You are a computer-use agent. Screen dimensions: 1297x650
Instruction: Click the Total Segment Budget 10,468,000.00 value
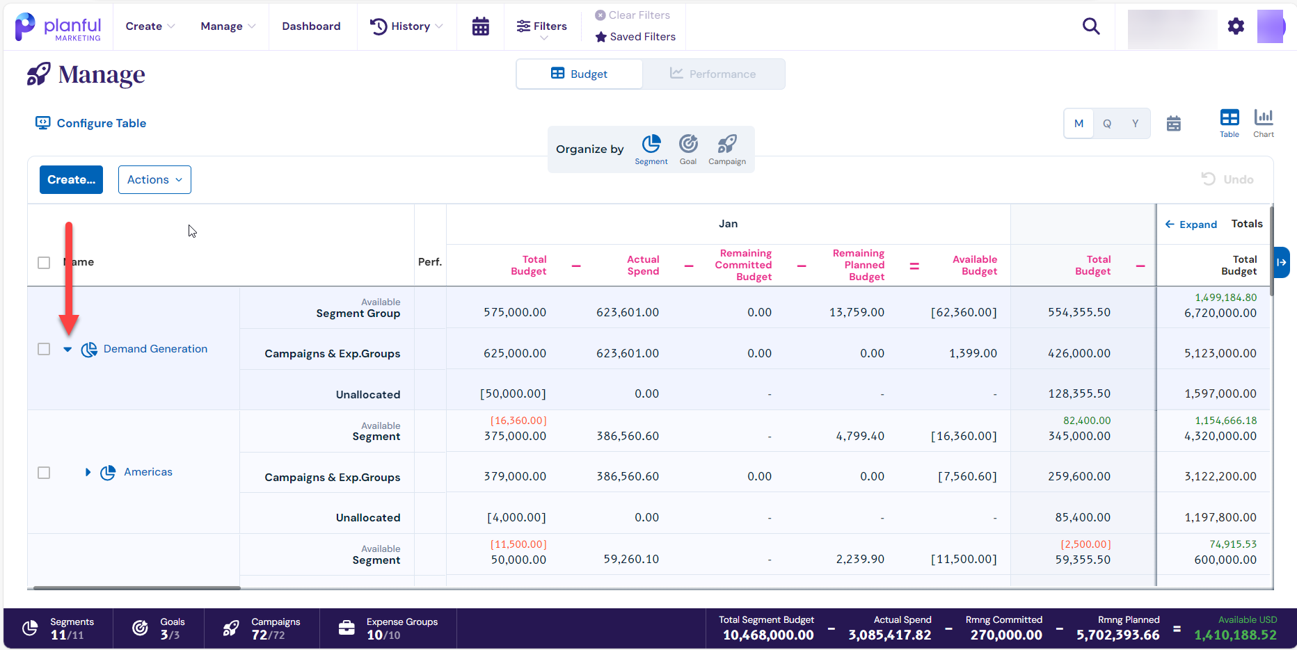click(768, 635)
